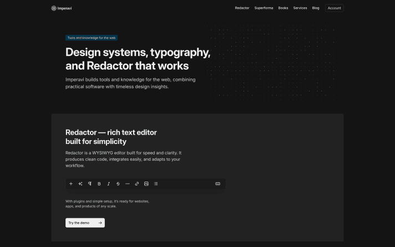Click the 'With plugins and simple setup' text
395x247 pixels.
pyautogui.click(x=107, y=204)
